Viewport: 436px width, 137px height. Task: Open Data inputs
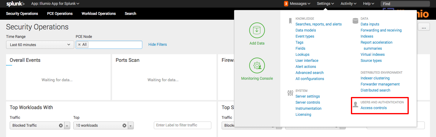tap(370, 24)
